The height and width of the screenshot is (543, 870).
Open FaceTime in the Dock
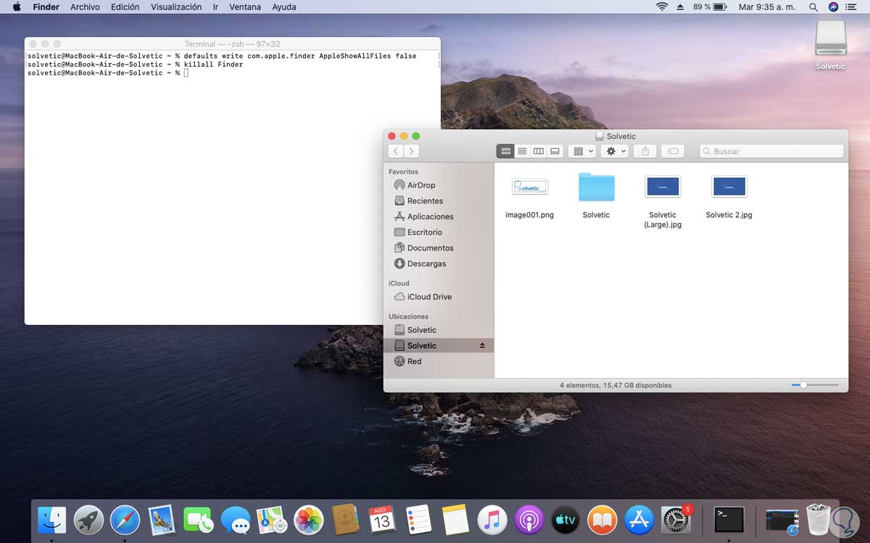coord(198,519)
